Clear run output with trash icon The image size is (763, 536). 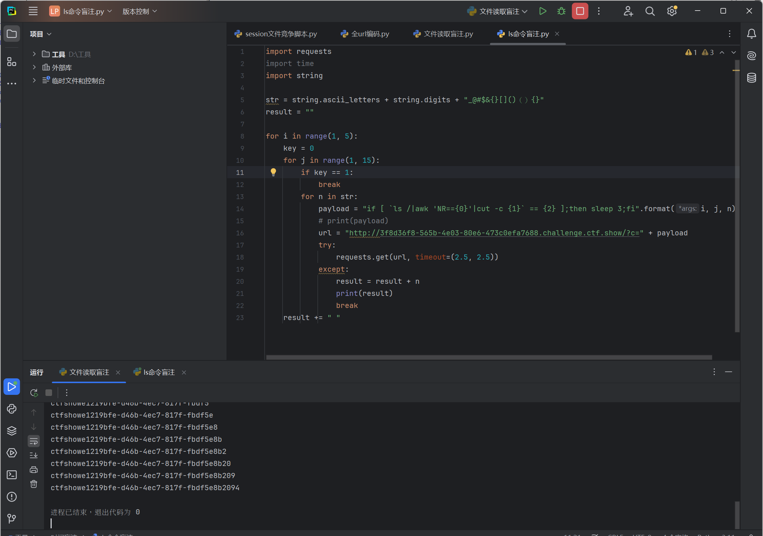[34, 484]
